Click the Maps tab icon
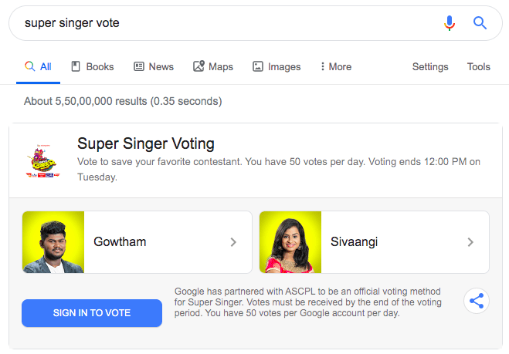Screen dimensions: 509x354 [x=199, y=66]
